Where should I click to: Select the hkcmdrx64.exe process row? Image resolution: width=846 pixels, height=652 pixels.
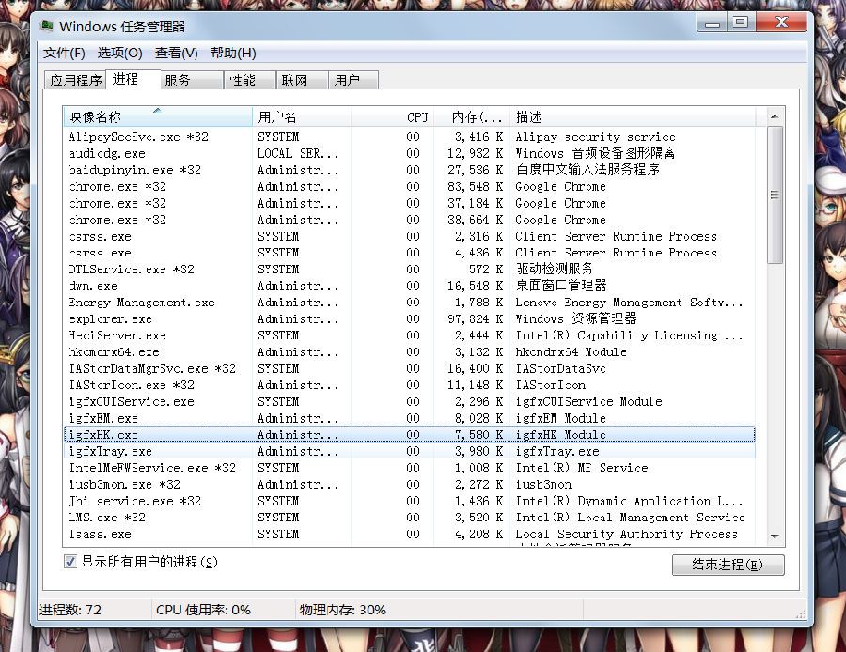pos(410,352)
